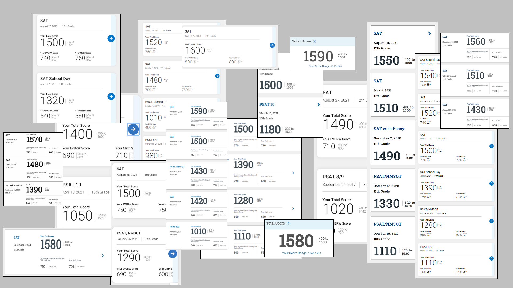Open the August 27, 2021 SAT 1500 score arrow

tap(111, 38)
